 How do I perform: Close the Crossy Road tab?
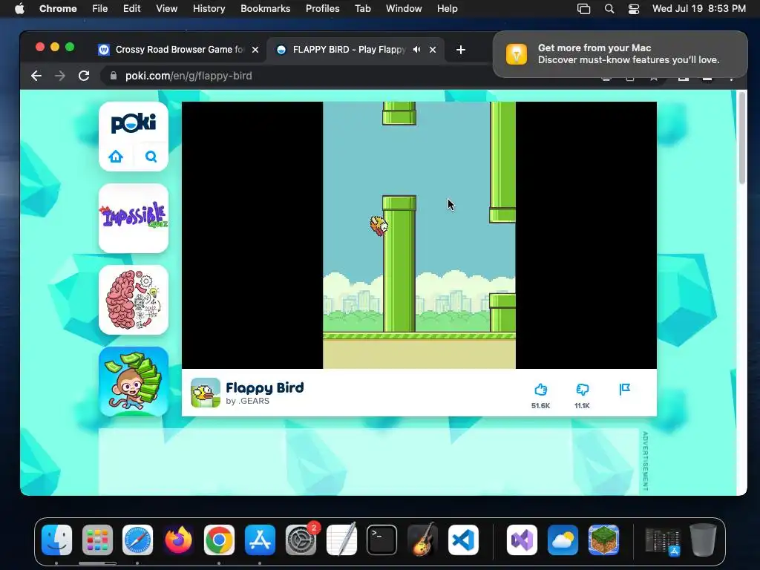[255, 50]
